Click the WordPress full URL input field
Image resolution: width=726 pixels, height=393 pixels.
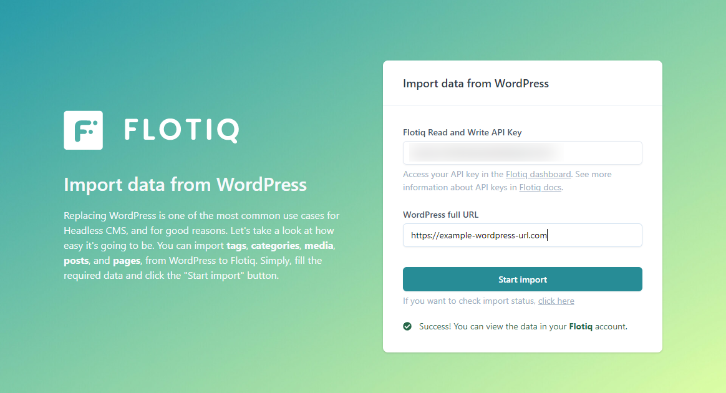[x=522, y=235]
